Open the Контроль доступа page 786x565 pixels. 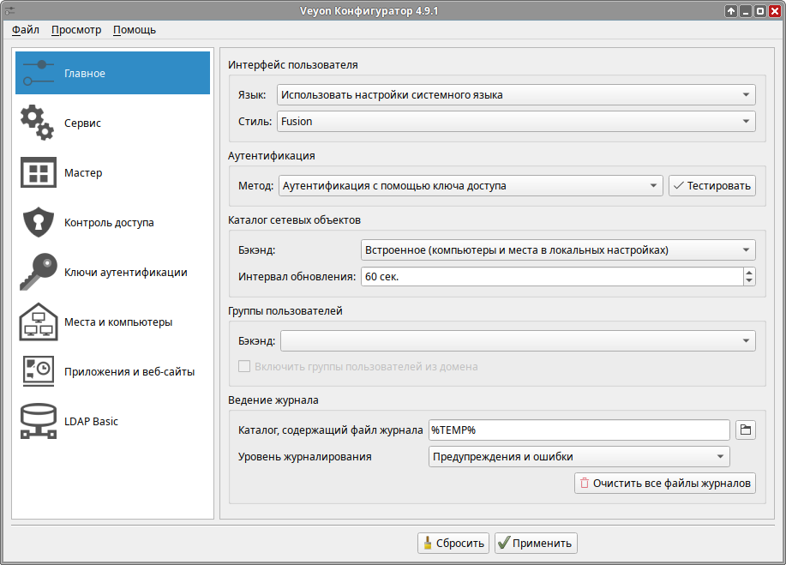point(113,222)
